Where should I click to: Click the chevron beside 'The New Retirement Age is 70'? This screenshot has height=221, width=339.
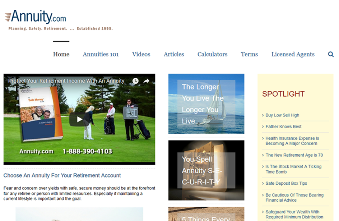(263, 155)
